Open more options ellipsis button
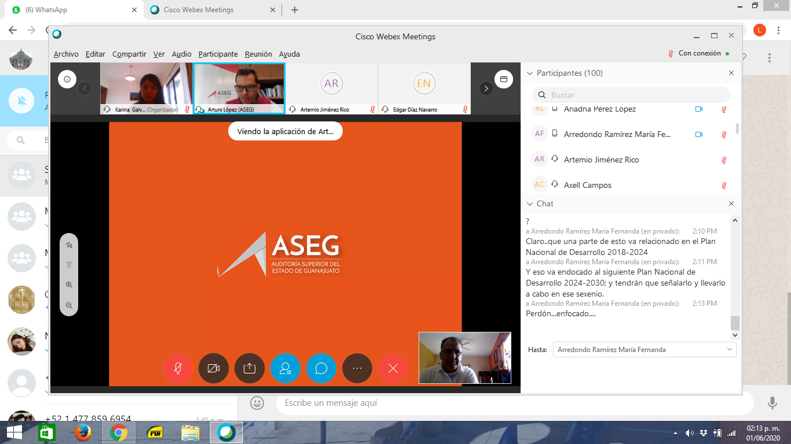Viewport: 791px width, 444px height. click(357, 368)
